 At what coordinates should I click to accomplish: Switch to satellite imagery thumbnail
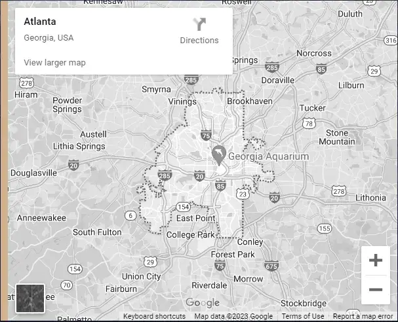(x=30, y=298)
